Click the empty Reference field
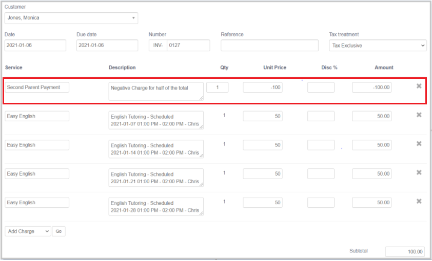This screenshot has height=261, width=432. click(x=270, y=46)
